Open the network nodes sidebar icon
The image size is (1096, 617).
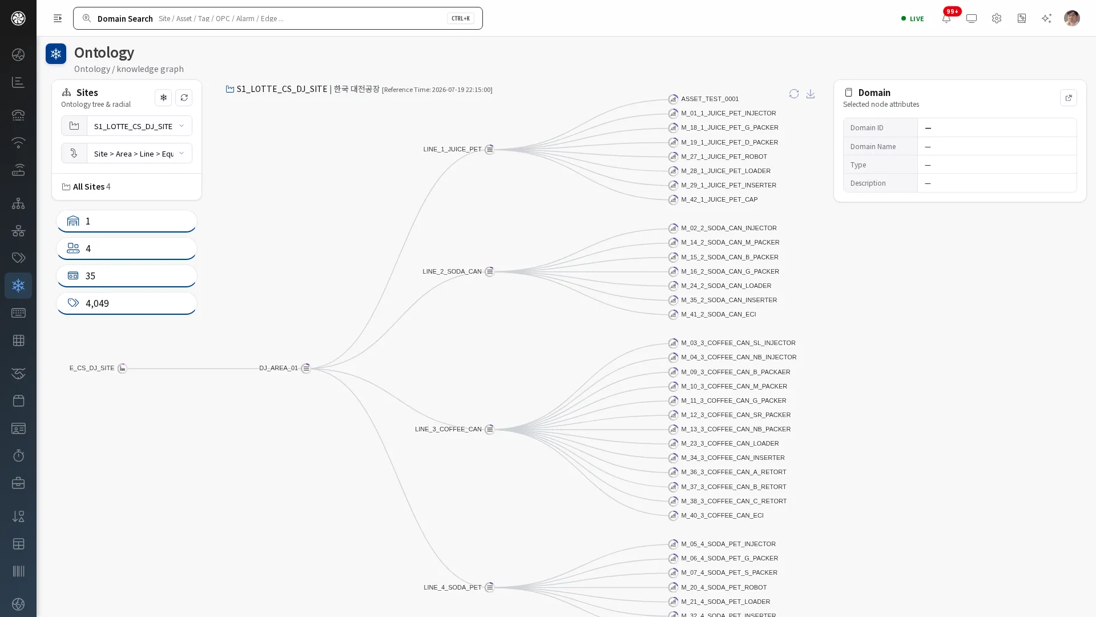point(18,231)
